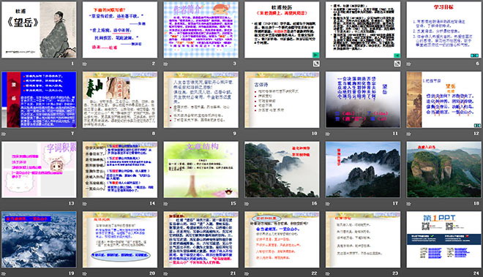483x277 pixels.
Task: Click the animation star icon under slide 2
Action: [x=85, y=64]
